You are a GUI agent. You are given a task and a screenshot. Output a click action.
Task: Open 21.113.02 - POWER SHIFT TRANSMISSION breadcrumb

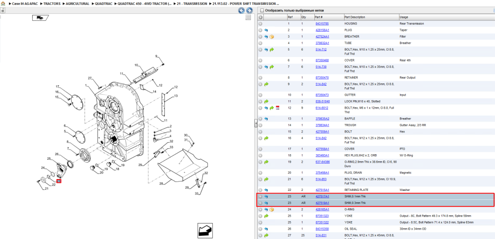click(246, 4)
